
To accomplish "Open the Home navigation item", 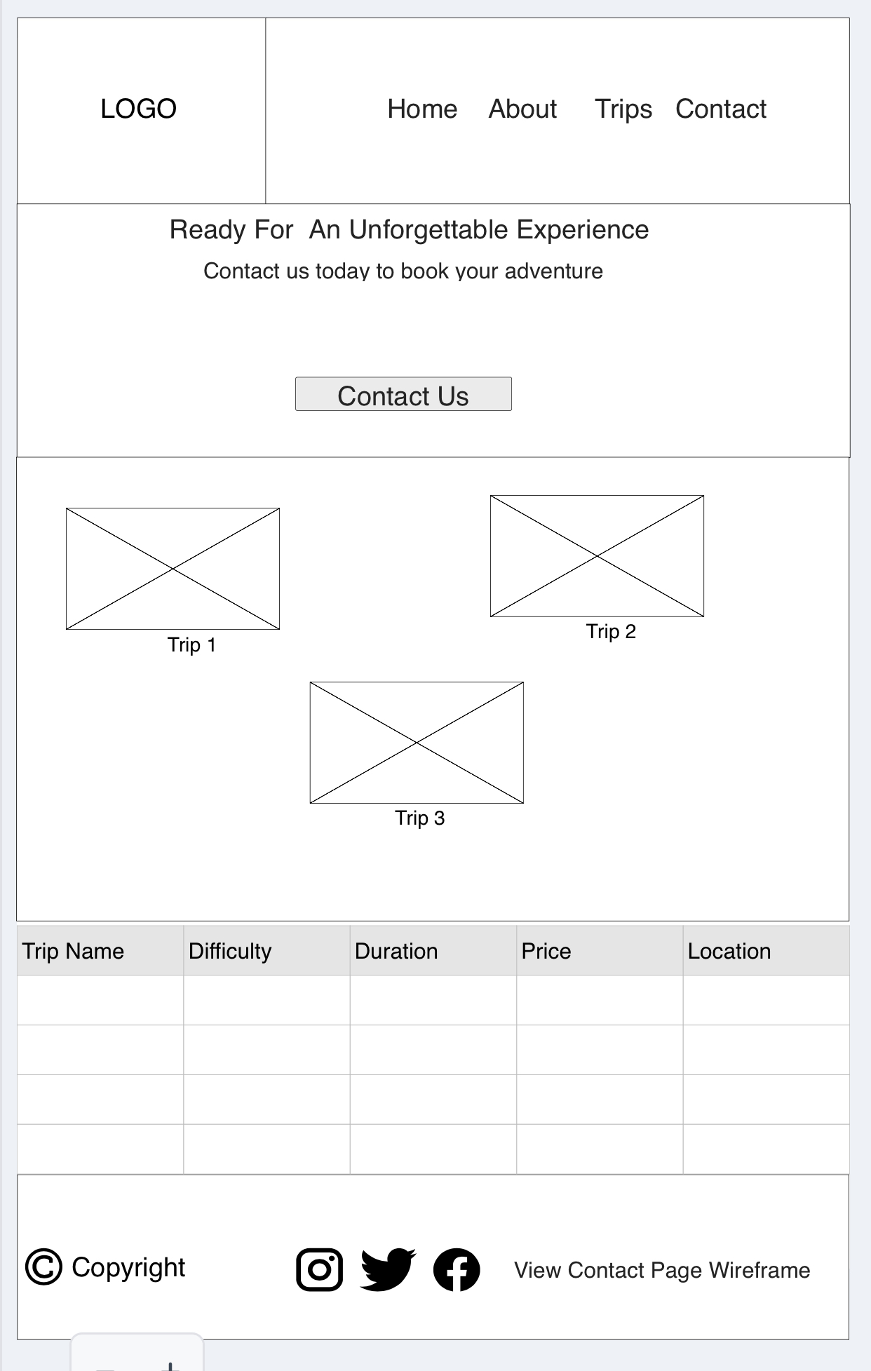I will (x=422, y=109).
